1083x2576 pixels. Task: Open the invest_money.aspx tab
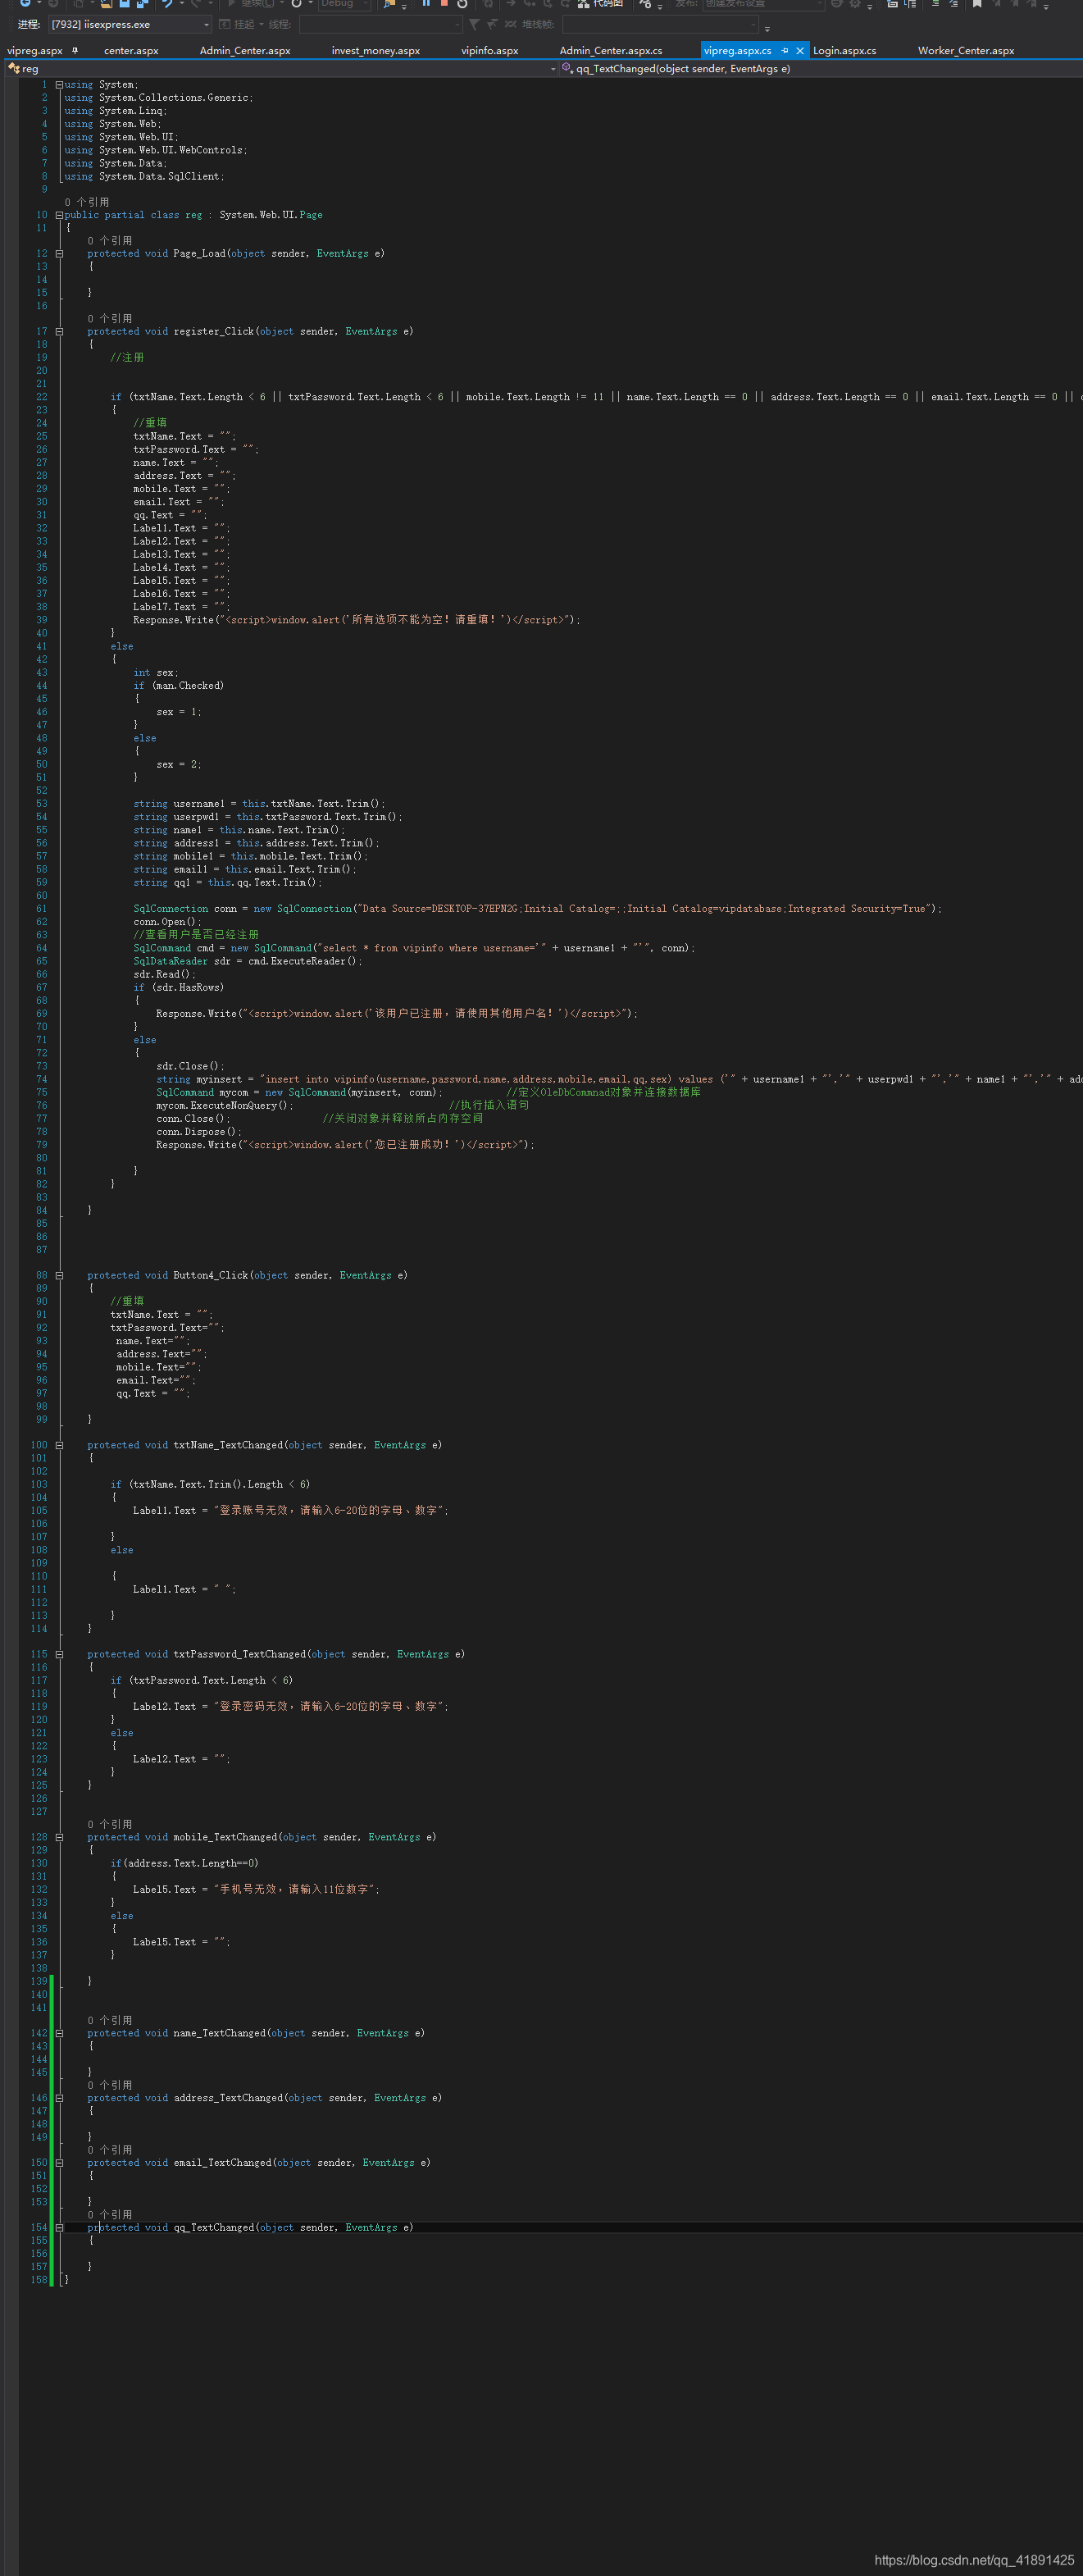pos(376,50)
